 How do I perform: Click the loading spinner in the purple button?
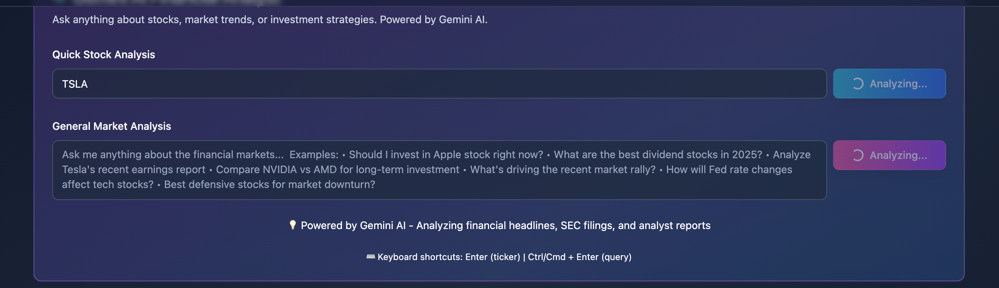click(x=858, y=156)
